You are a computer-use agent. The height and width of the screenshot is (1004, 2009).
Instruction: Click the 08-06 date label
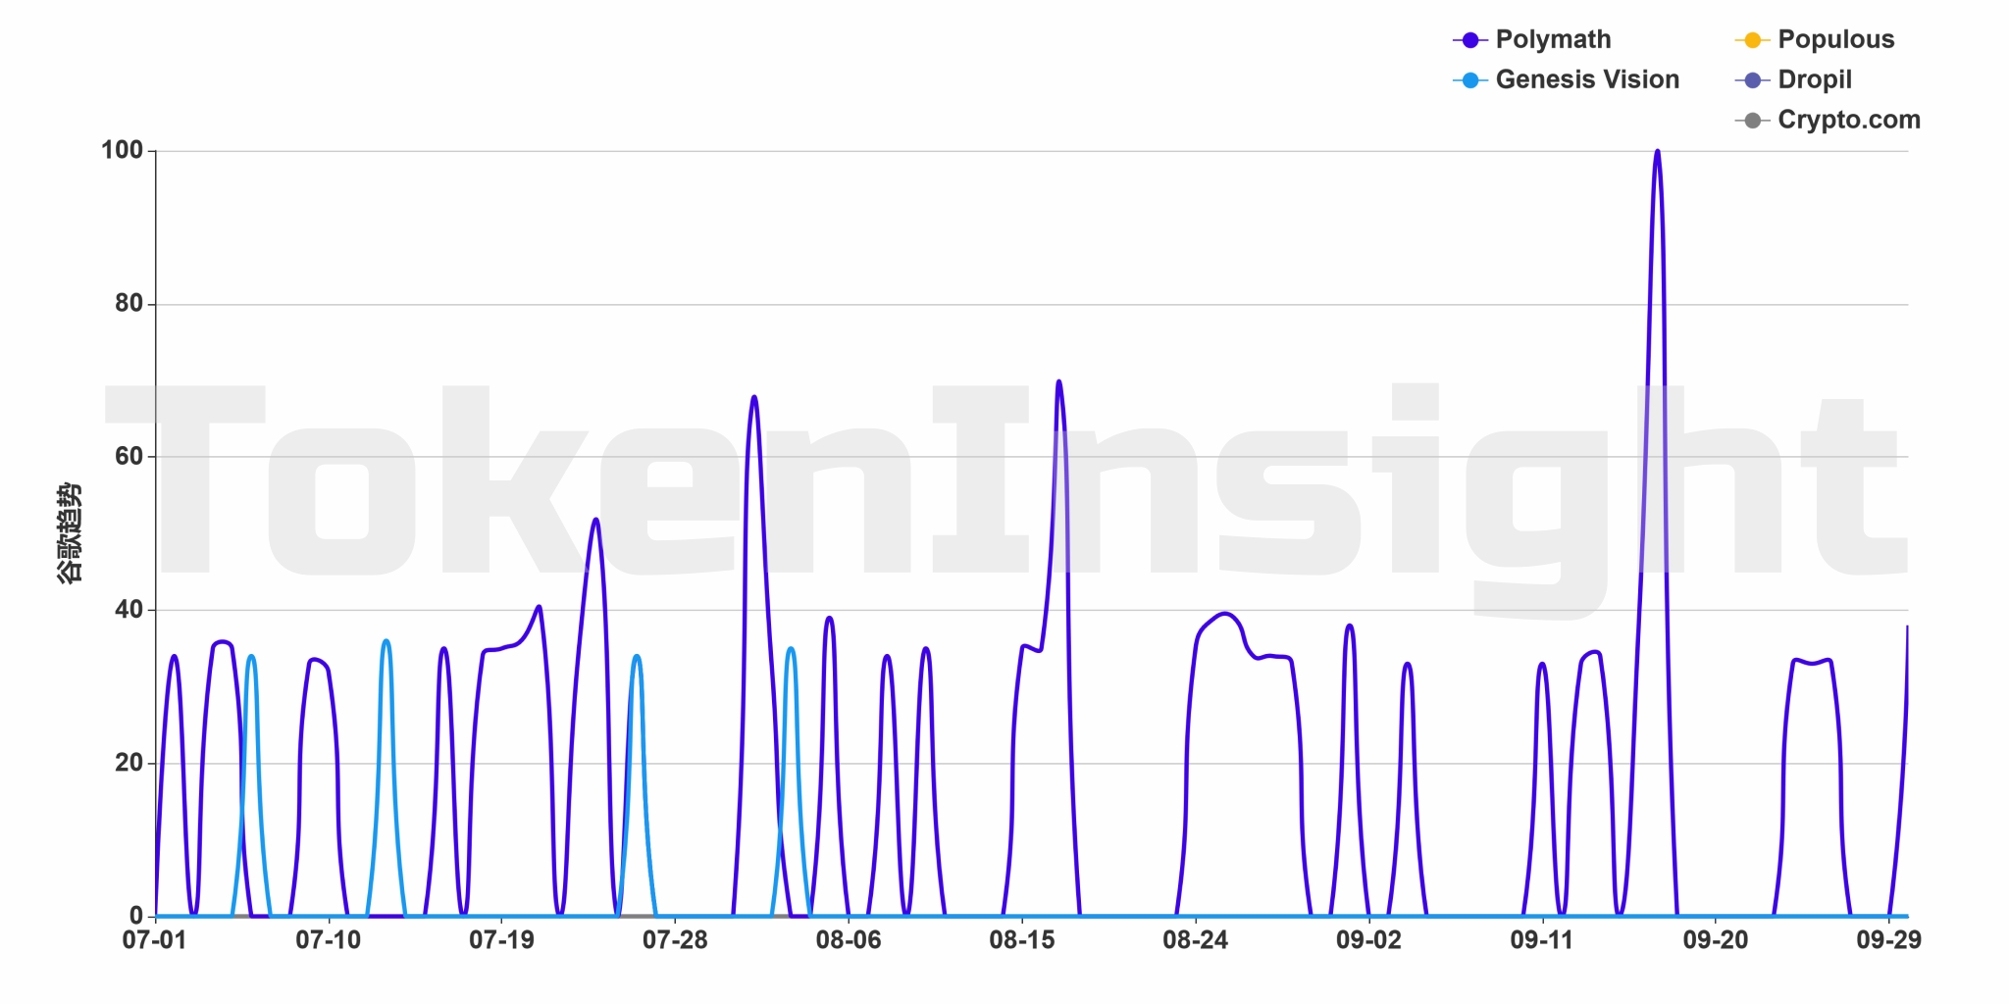[849, 940]
